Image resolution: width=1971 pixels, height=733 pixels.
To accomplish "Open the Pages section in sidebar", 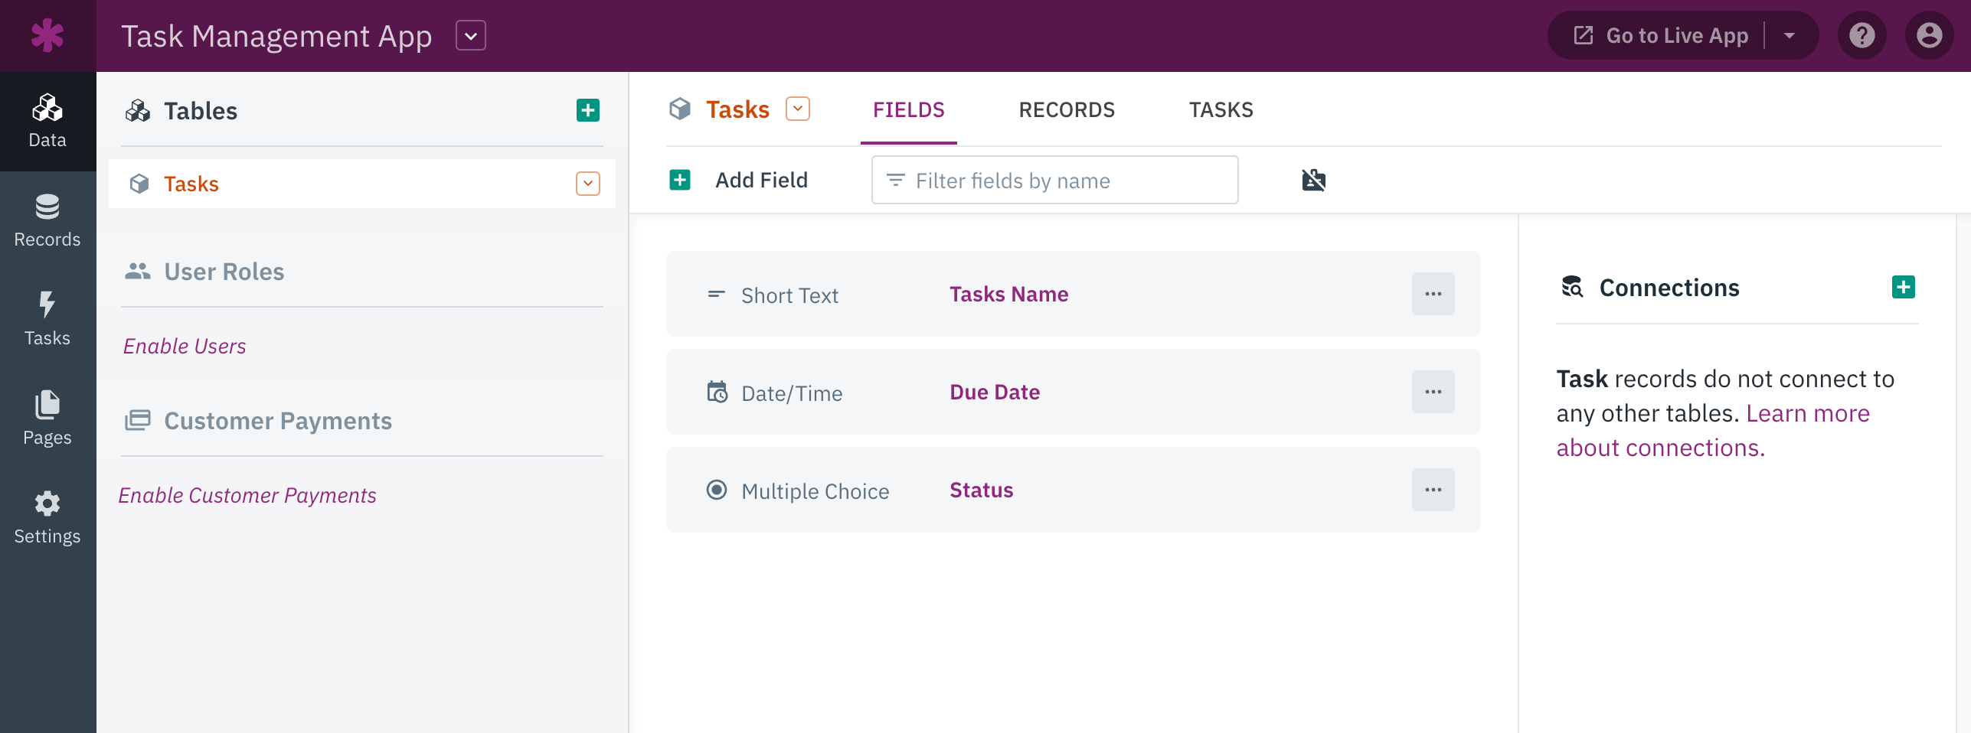I will 47,419.
